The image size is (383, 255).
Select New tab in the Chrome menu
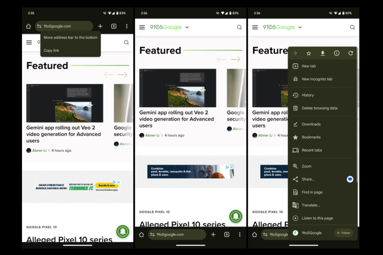322,66
